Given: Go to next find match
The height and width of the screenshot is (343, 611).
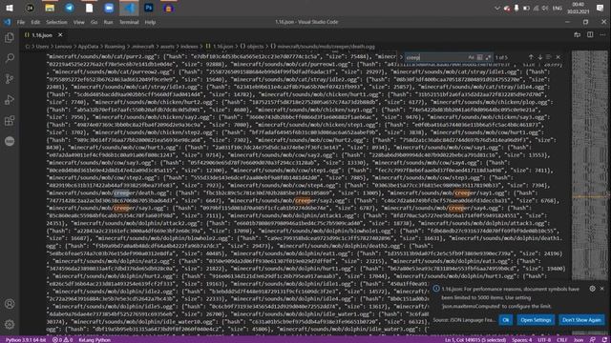Looking at the screenshot, I should pyautogui.click(x=540, y=57).
